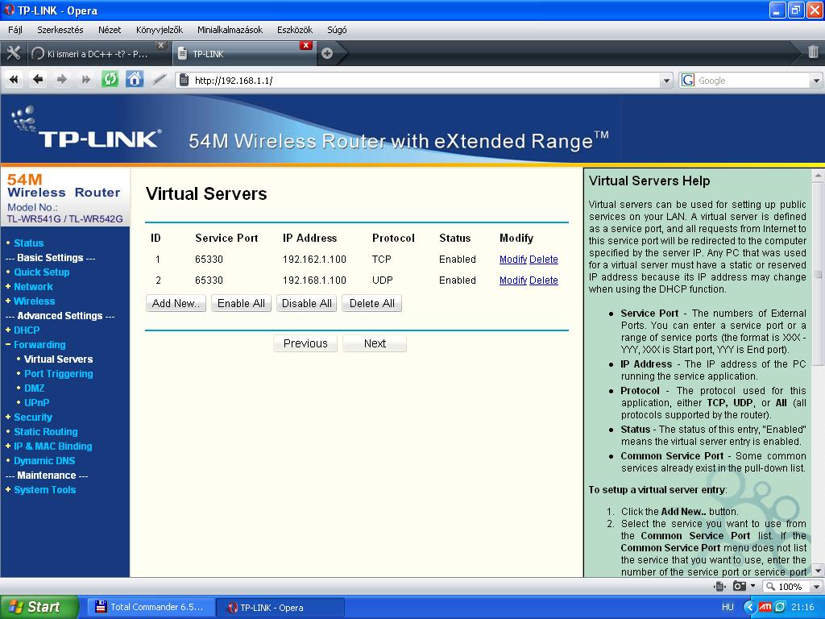Open Static Routing sidebar link

46,432
